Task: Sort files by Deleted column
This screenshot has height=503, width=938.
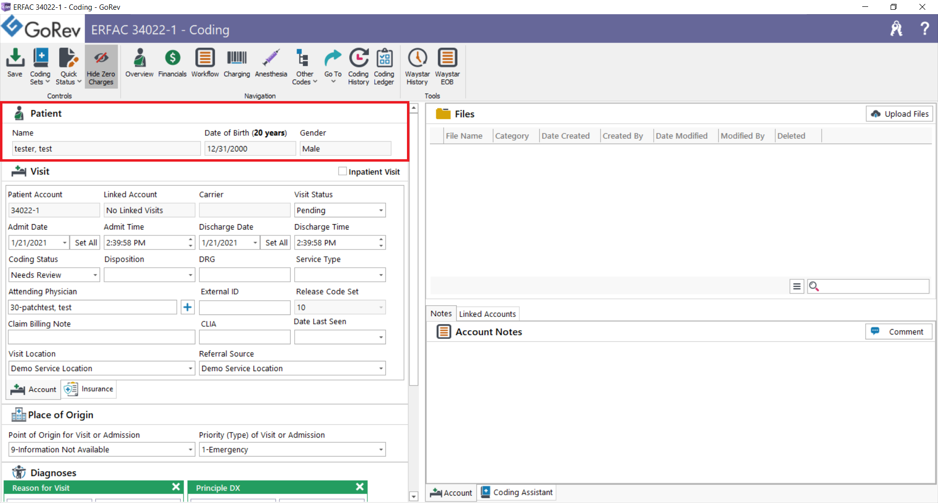Action: tap(791, 136)
